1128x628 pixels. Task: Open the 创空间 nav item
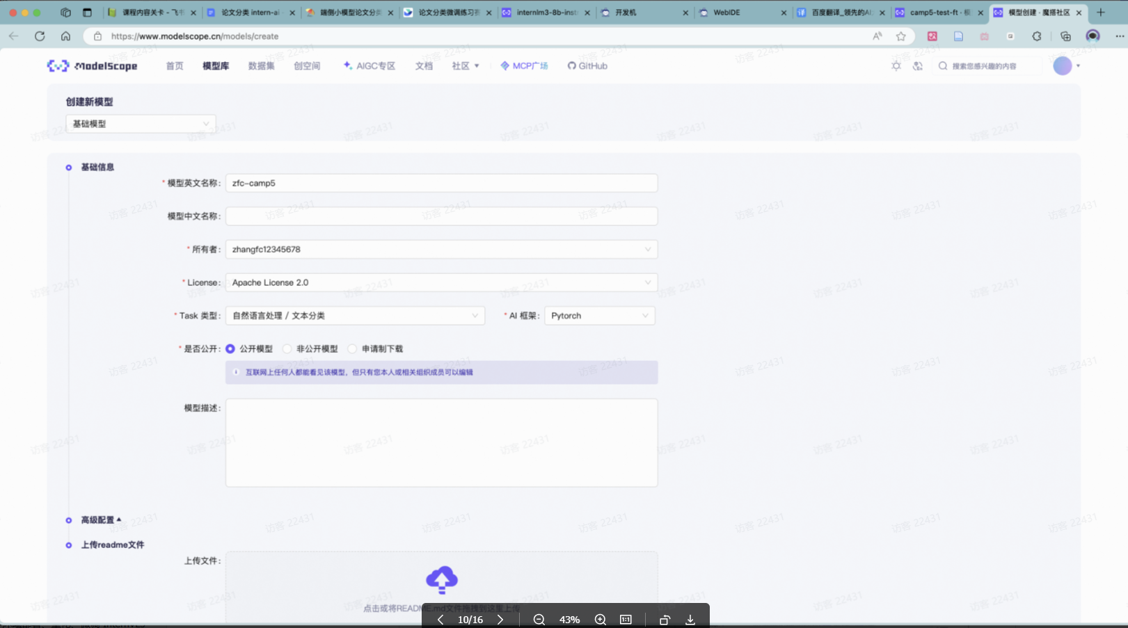click(307, 66)
